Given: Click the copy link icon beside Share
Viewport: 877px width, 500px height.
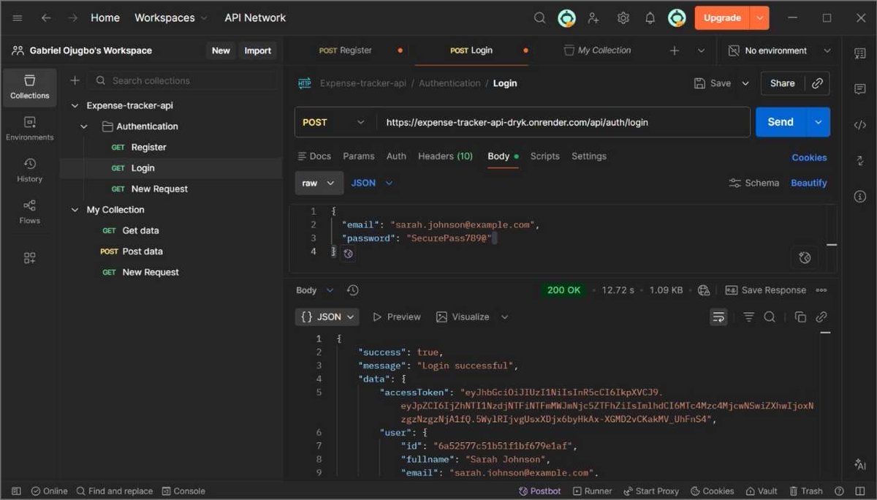Looking at the screenshot, I should [x=818, y=83].
